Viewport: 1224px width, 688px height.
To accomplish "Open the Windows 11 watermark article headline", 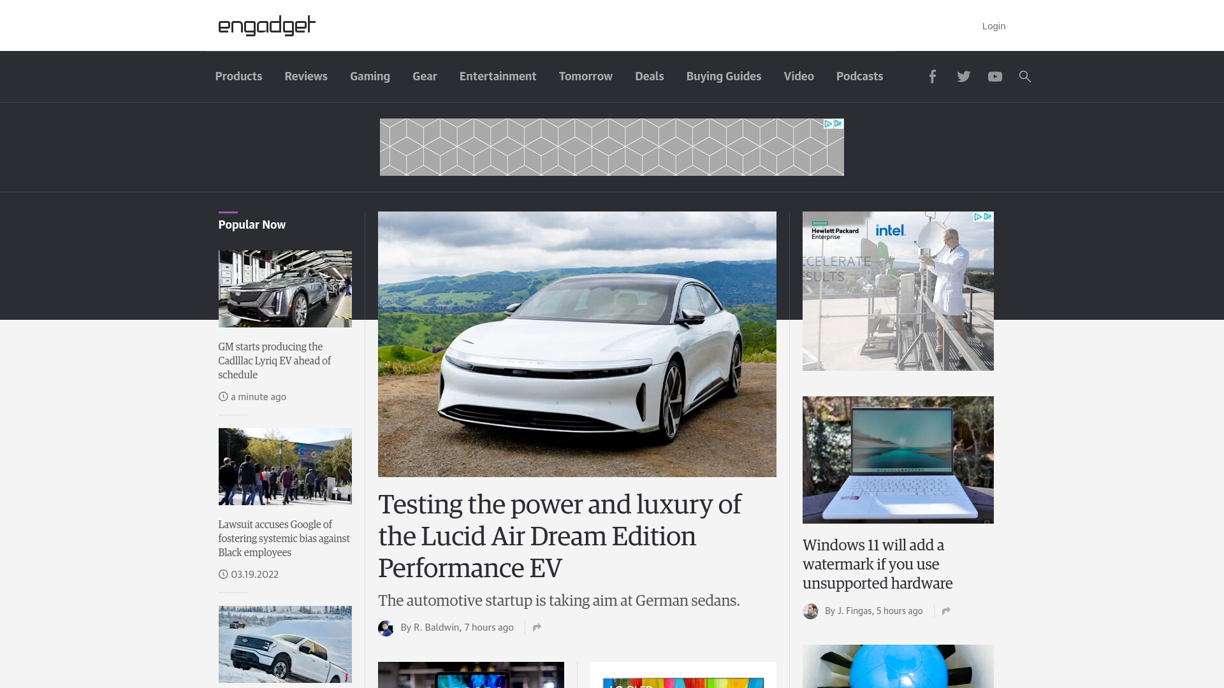I will [877, 564].
